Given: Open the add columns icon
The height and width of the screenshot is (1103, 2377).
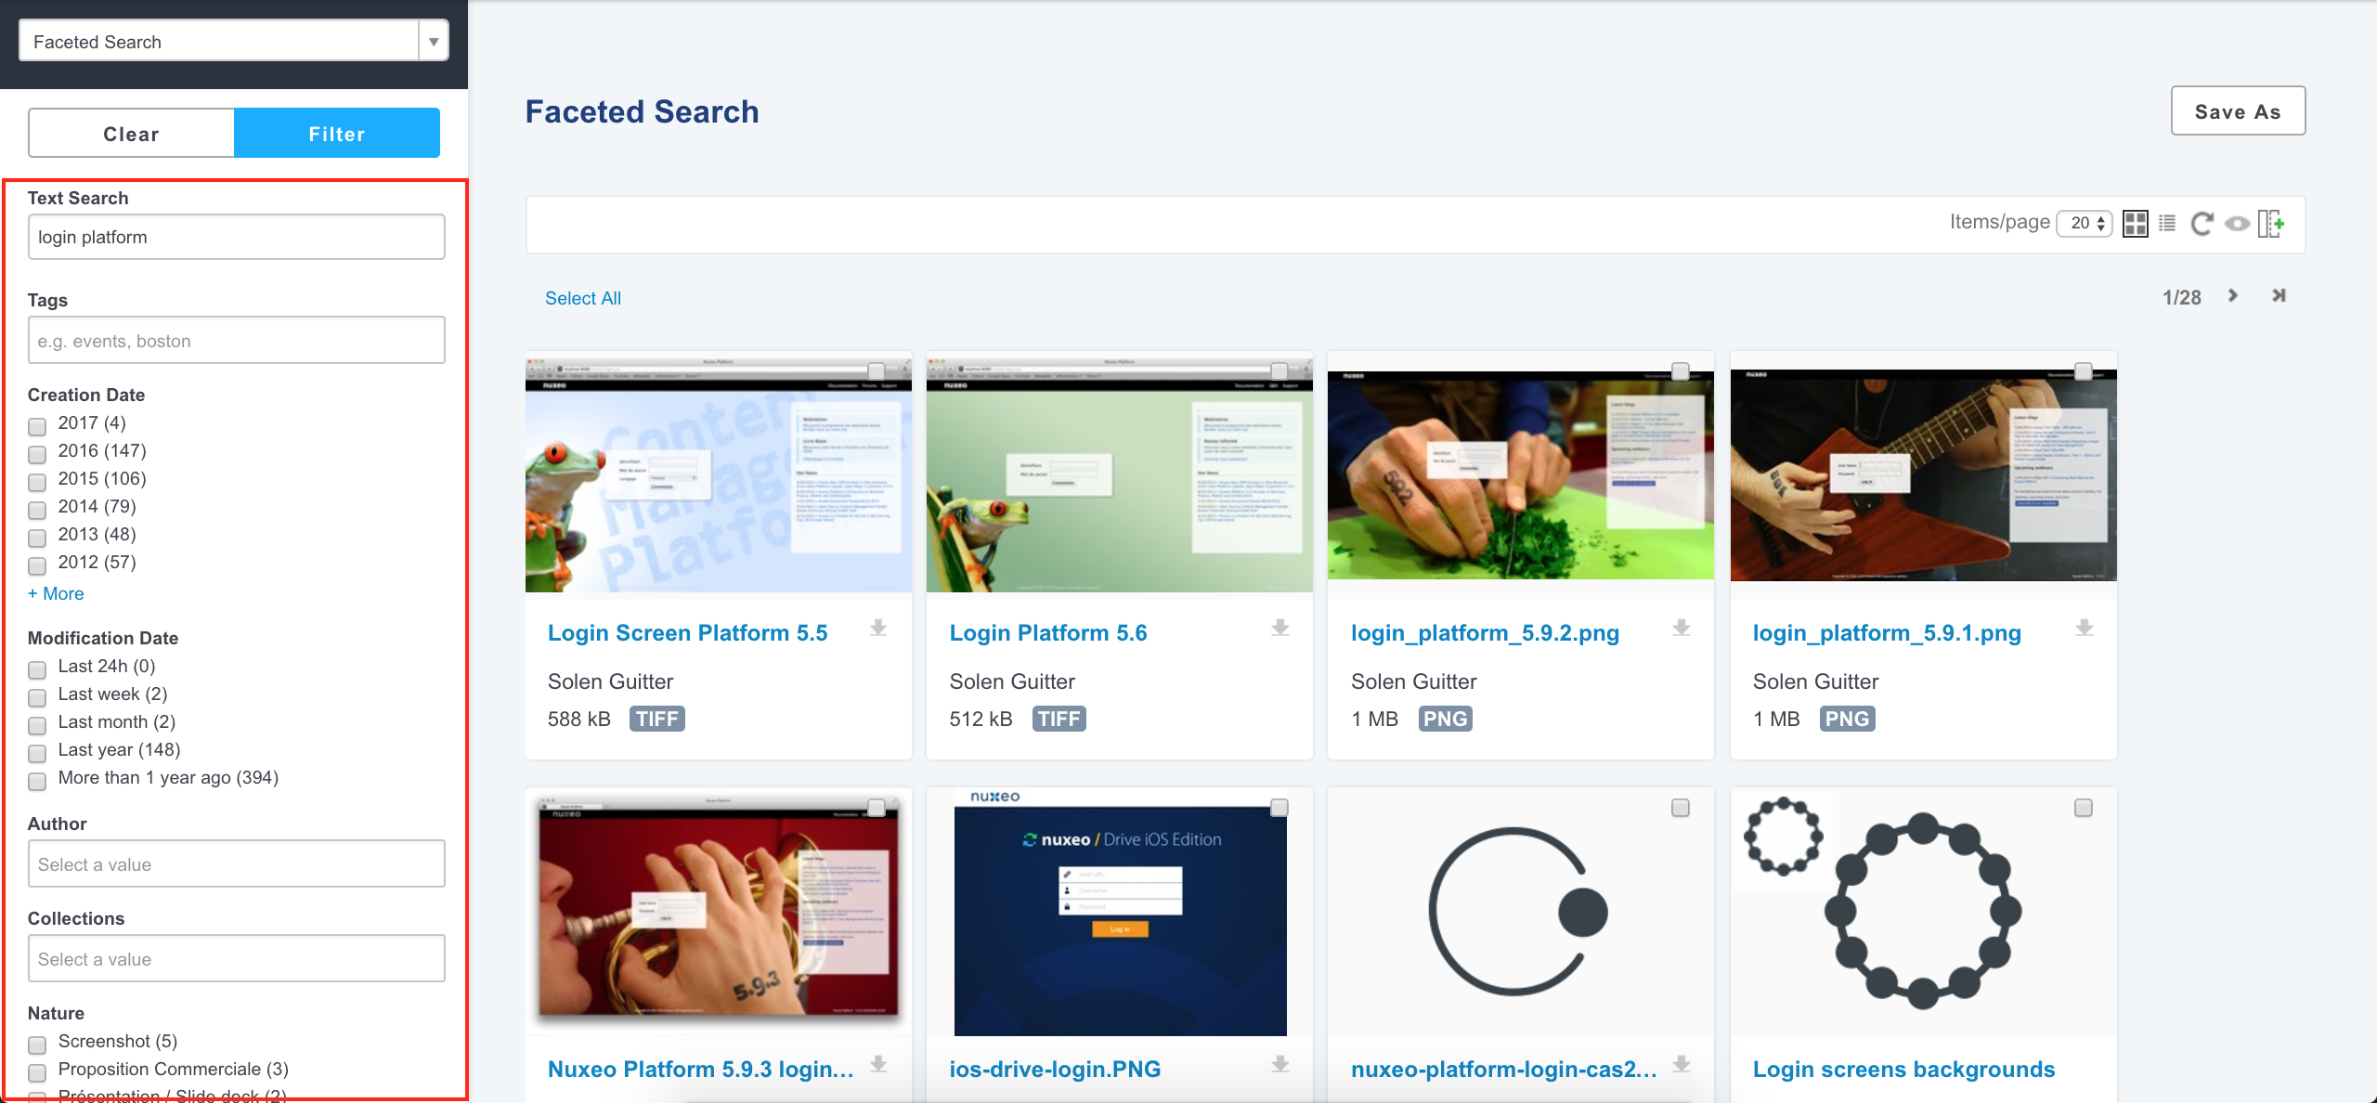Looking at the screenshot, I should 2271,224.
